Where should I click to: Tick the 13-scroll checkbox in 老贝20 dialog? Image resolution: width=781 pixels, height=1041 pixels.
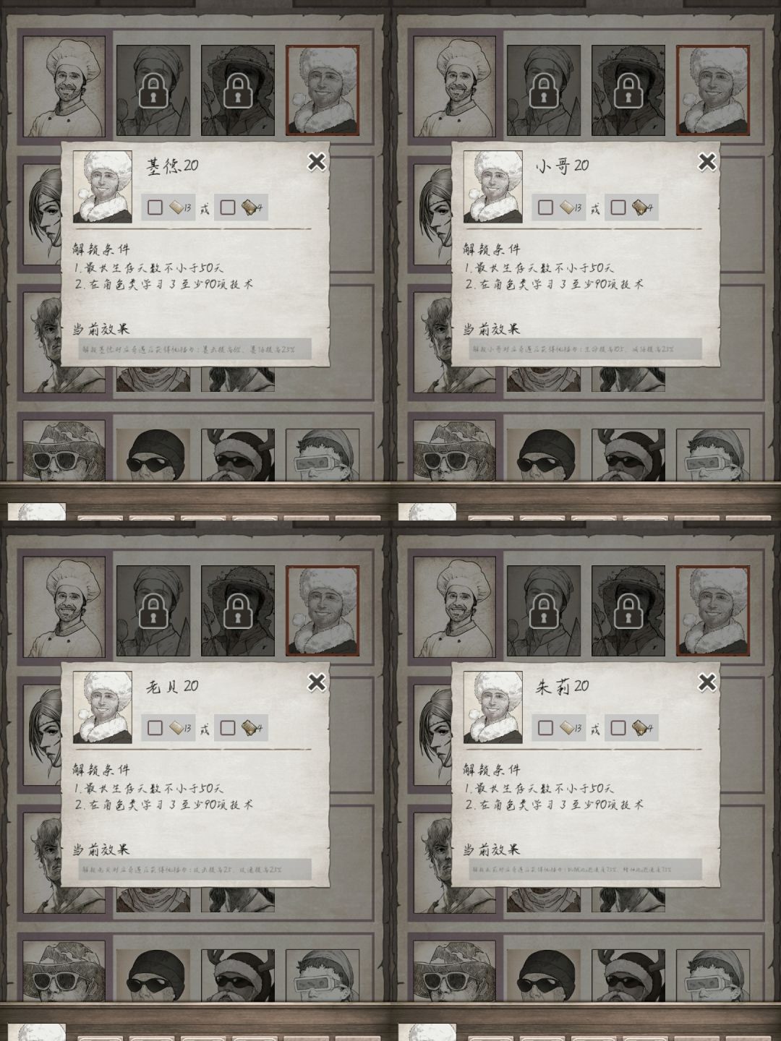(x=155, y=728)
